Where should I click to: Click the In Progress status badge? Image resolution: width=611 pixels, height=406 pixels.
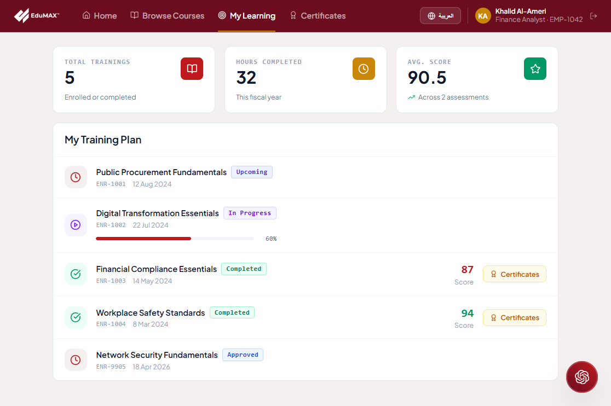tap(250, 213)
